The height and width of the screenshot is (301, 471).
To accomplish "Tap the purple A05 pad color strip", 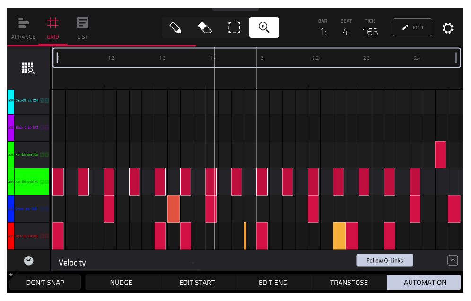I will 11,127.
